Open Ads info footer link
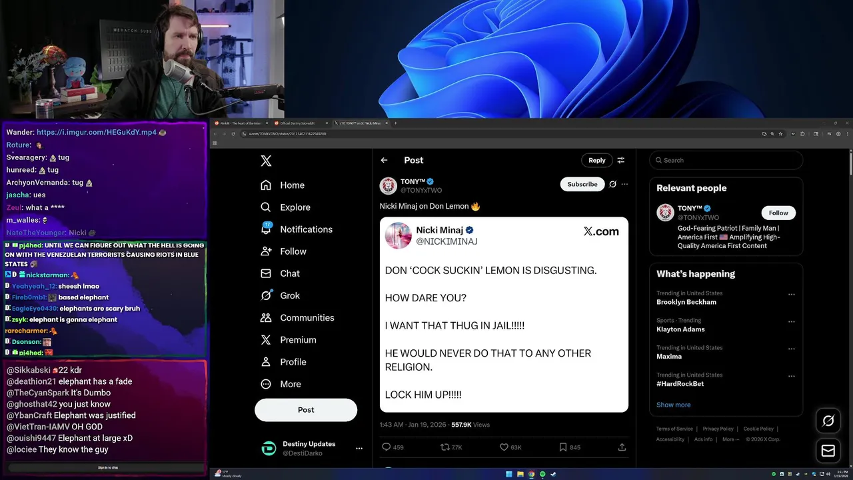853x480 pixels. 703,439
